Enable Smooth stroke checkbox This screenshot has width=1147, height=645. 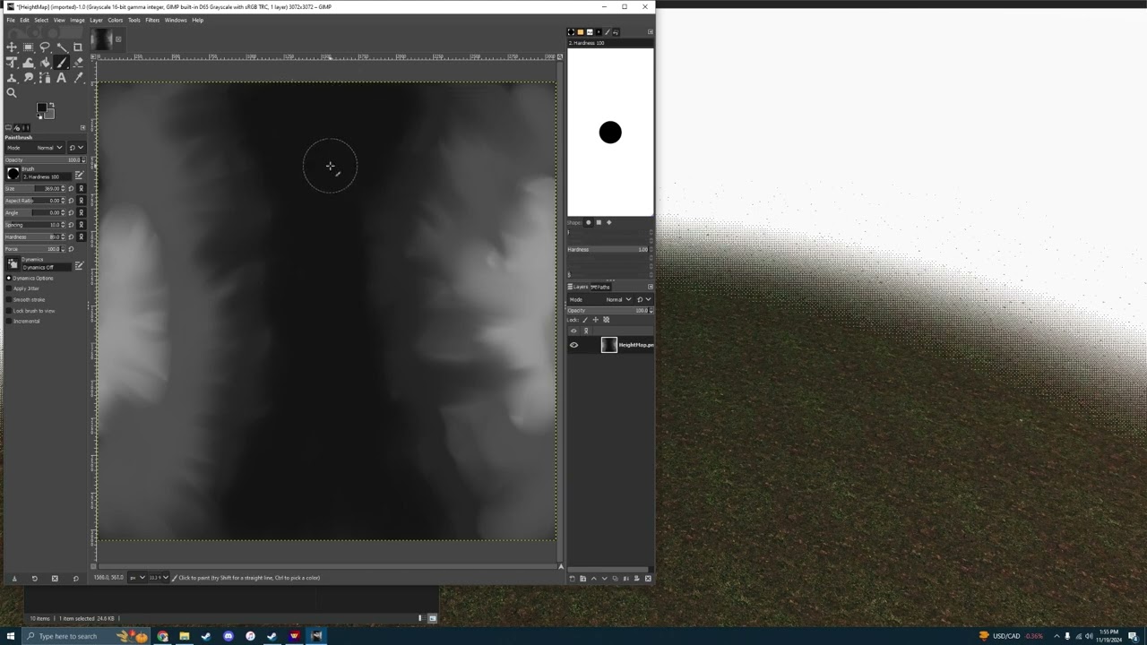(9, 299)
